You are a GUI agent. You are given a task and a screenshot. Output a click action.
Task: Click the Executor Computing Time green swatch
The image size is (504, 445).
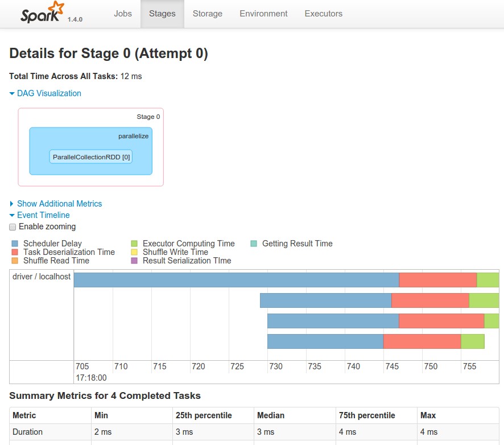click(134, 244)
